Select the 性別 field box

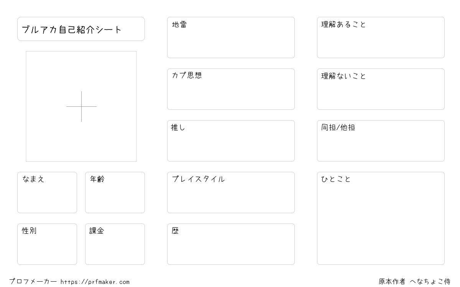coord(47,244)
